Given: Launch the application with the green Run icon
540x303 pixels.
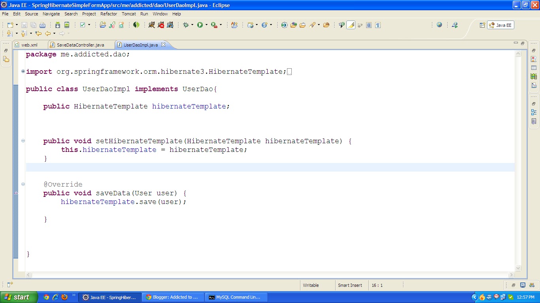Looking at the screenshot, I should click(200, 25).
